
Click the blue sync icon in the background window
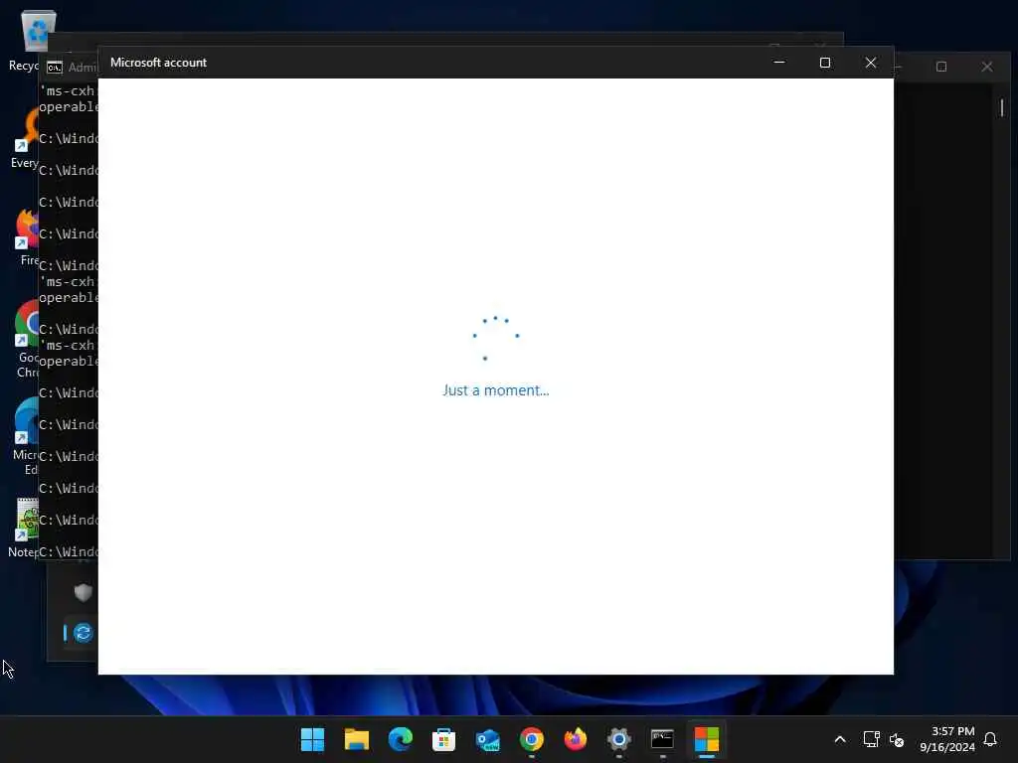coord(83,633)
